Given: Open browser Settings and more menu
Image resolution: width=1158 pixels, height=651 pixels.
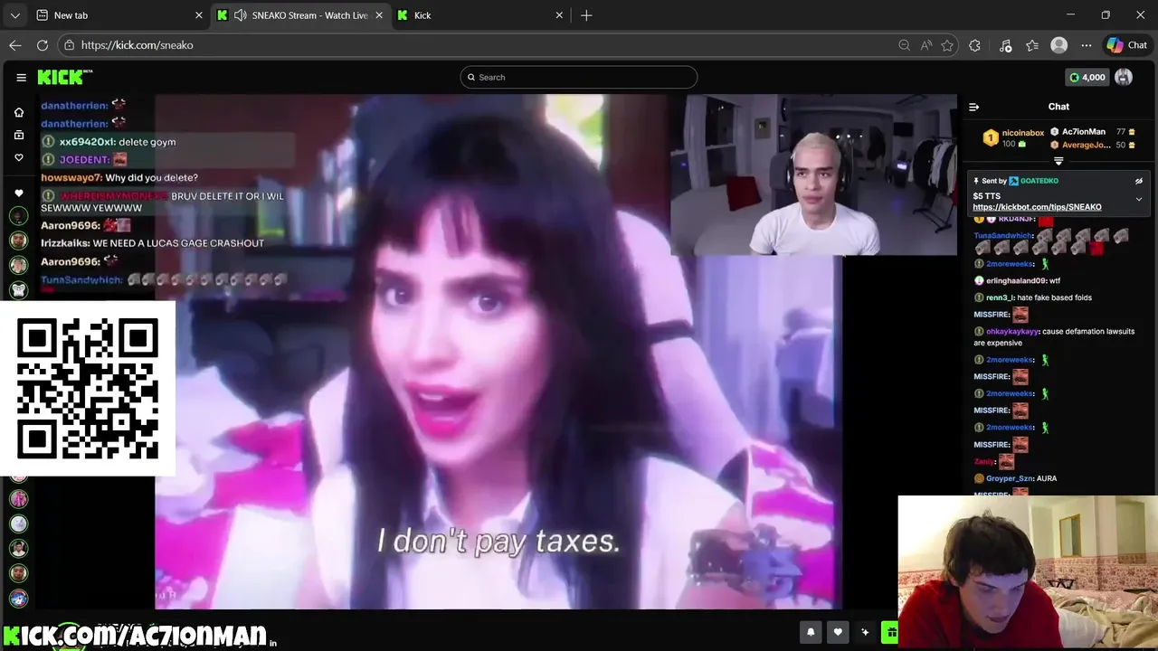Looking at the screenshot, I should pos(1087,45).
